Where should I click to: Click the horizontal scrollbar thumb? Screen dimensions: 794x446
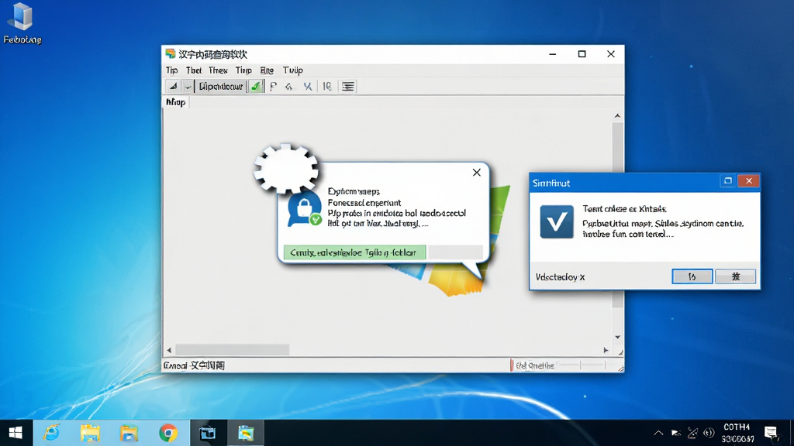pyautogui.click(x=232, y=350)
